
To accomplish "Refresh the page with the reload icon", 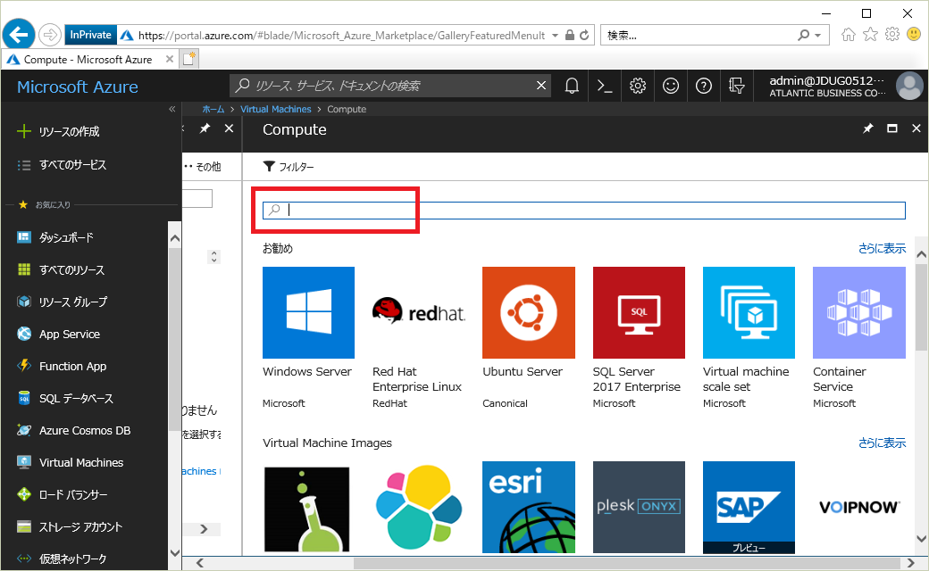I will (x=584, y=36).
